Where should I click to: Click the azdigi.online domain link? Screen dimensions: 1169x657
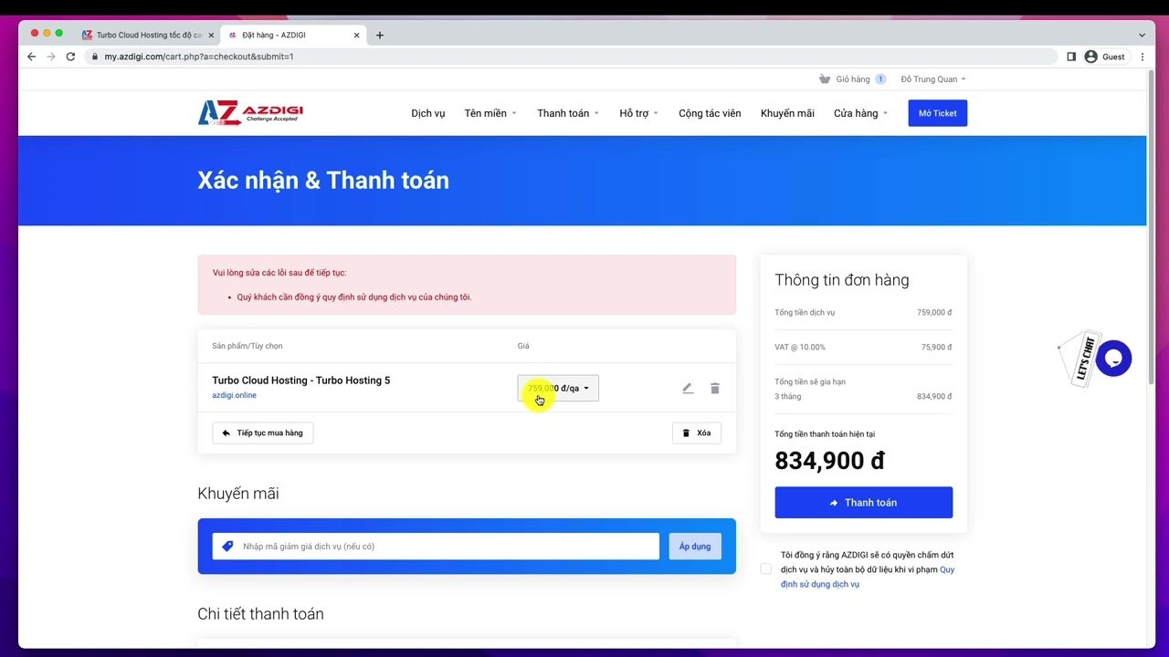[234, 395]
